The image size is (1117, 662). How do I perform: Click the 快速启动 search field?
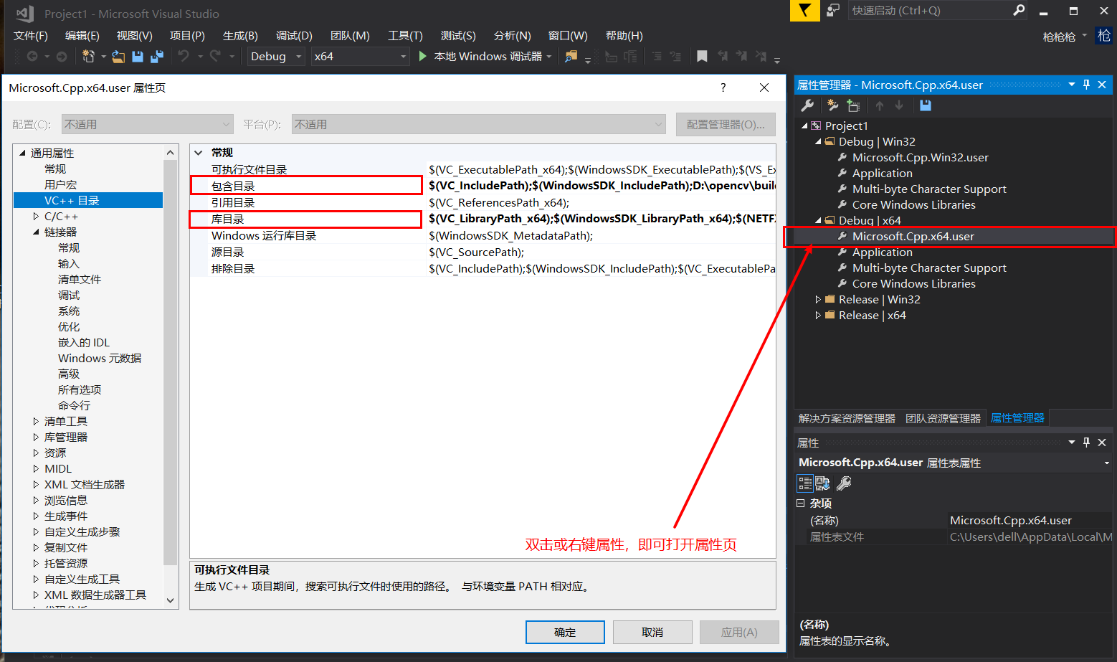point(925,11)
